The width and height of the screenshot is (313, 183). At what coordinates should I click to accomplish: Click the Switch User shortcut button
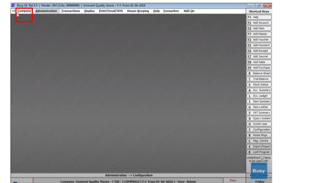pos(259,124)
